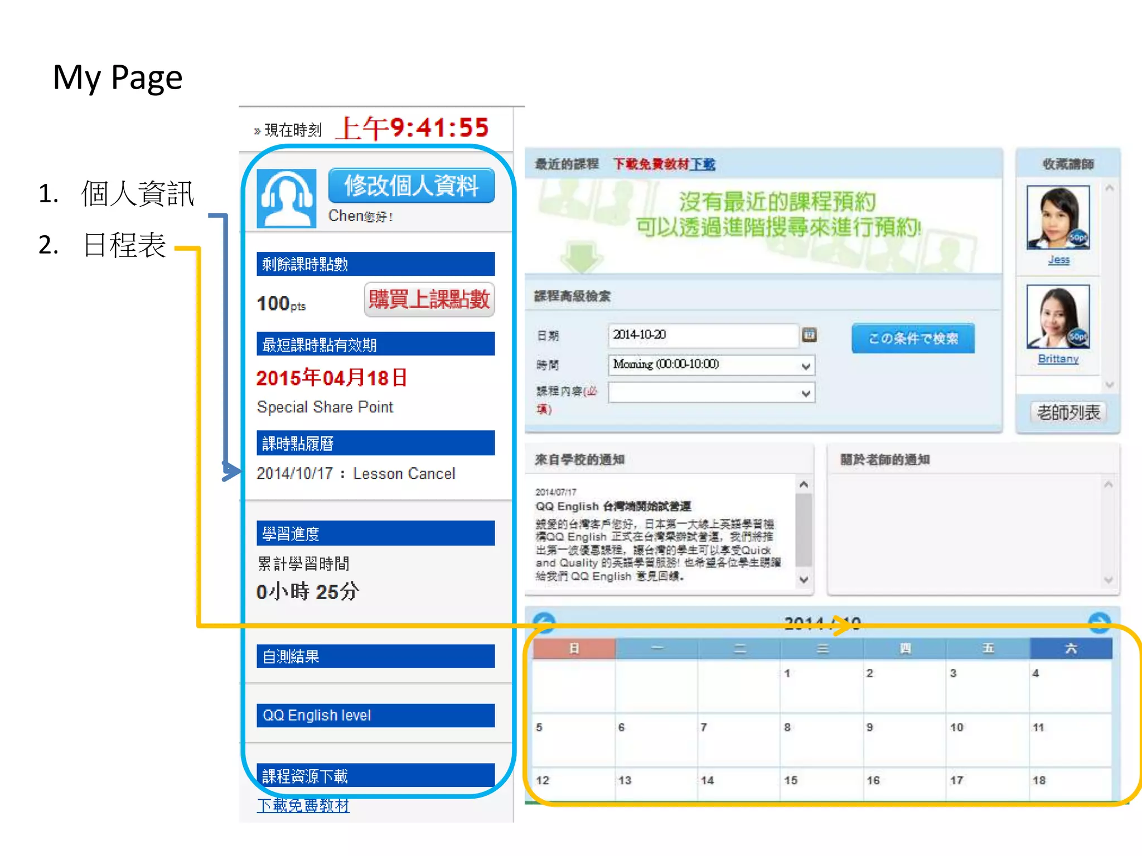The height and width of the screenshot is (856, 1142).
Task: Click teacher Jess's photo thumbnail
Action: (1058, 217)
